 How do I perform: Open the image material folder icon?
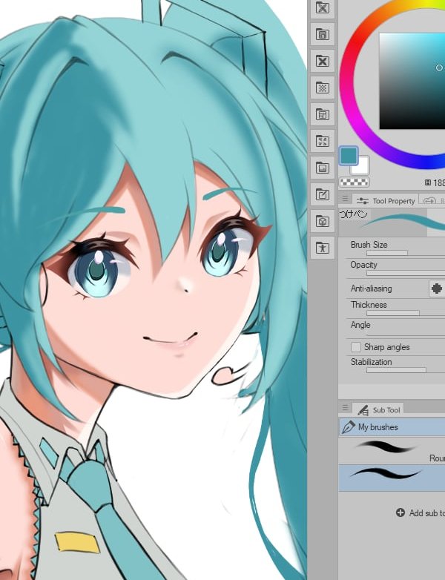tap(323, 168)
